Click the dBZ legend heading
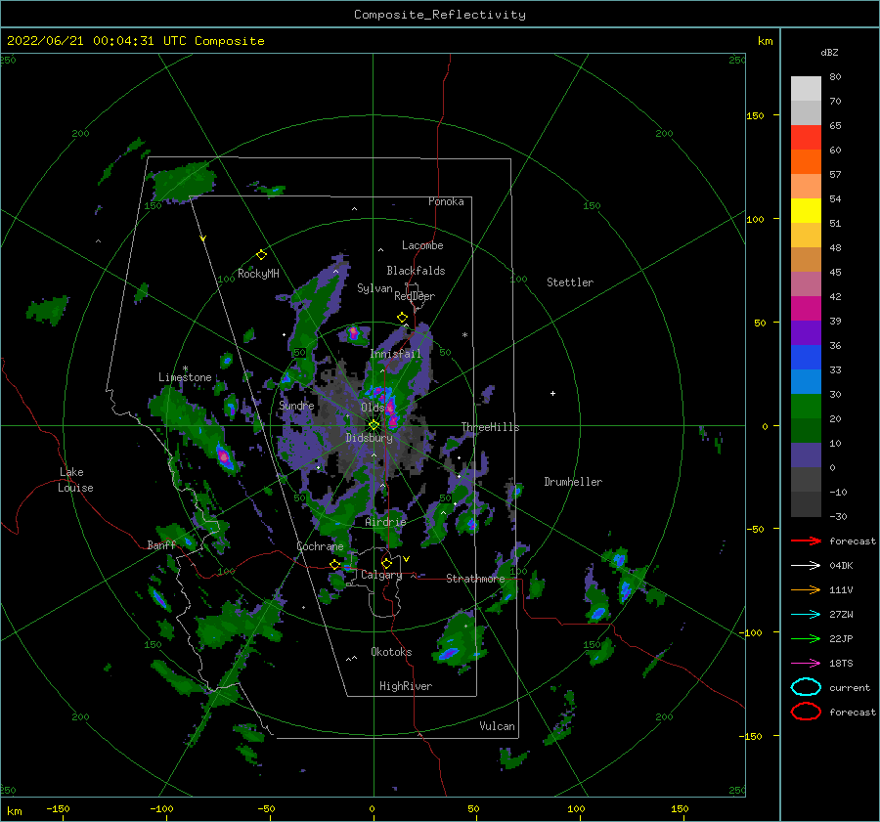Screen dimensions: 880x822 coord(829,53)
